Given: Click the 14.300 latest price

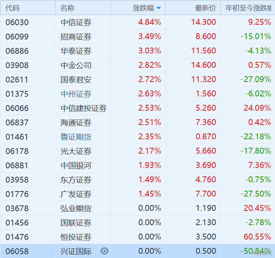Looking at the screenshot, I should (204, 22).
